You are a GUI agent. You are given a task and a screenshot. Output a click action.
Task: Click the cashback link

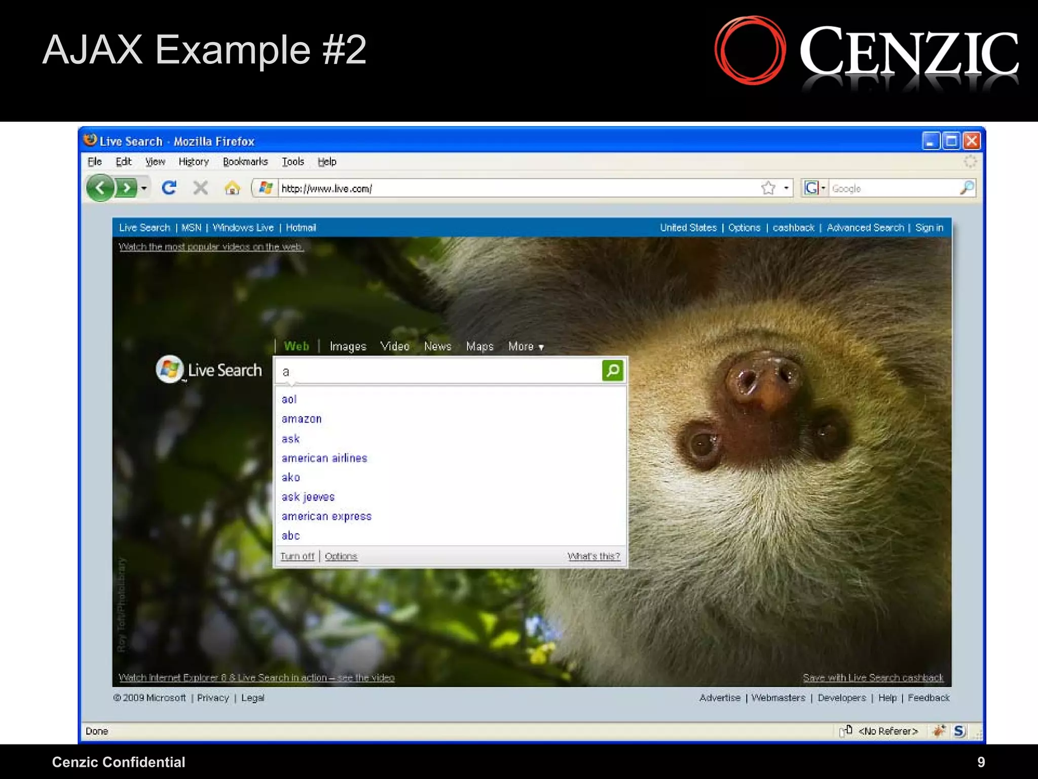pyautogui.click(x=793, y=228)
